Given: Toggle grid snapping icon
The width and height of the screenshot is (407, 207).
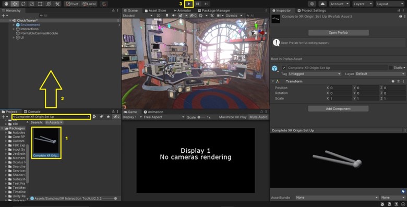Looking at the screenshot, I should pyautogui.click(x=104, y=4).
